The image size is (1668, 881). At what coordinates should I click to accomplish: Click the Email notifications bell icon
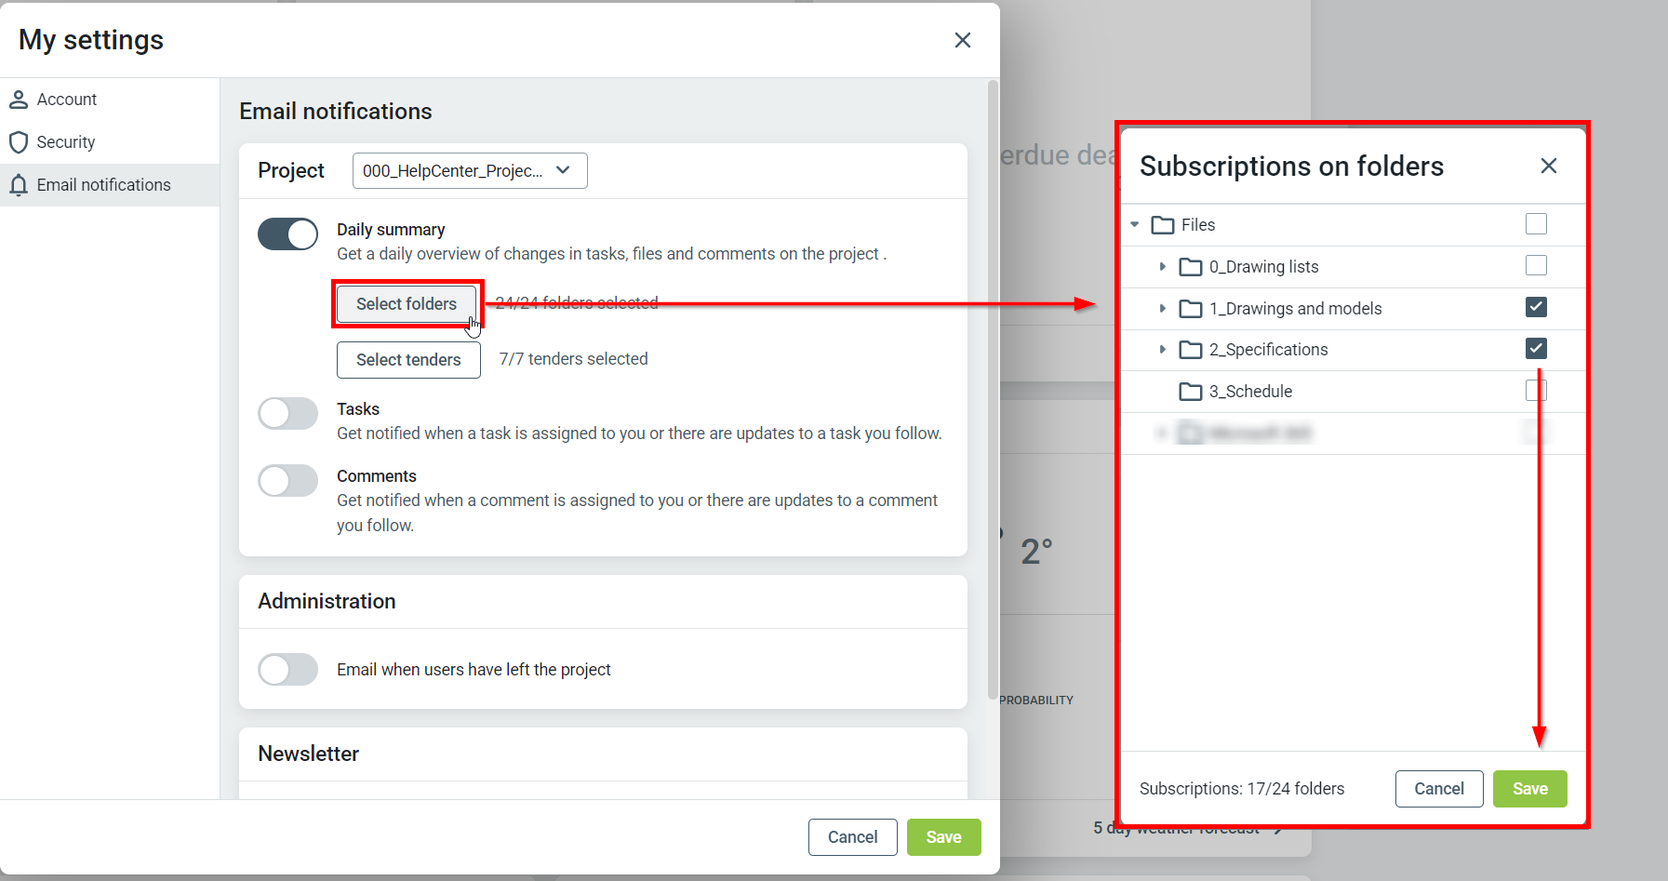[18, 185]
